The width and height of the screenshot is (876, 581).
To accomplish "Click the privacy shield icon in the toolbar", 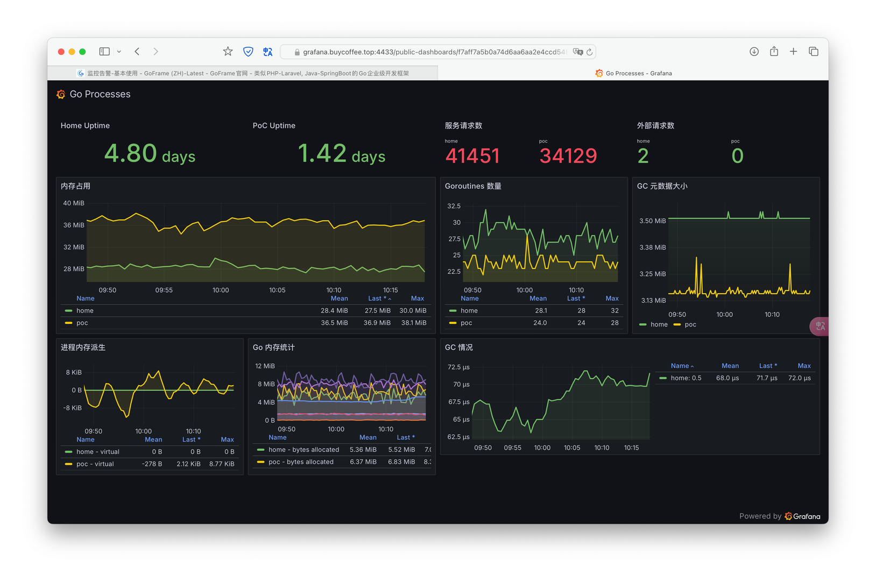I will [248, 51].
